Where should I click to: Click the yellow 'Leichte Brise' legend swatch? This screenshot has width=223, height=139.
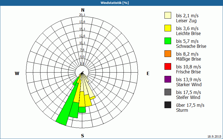click(x=168, y=28)
